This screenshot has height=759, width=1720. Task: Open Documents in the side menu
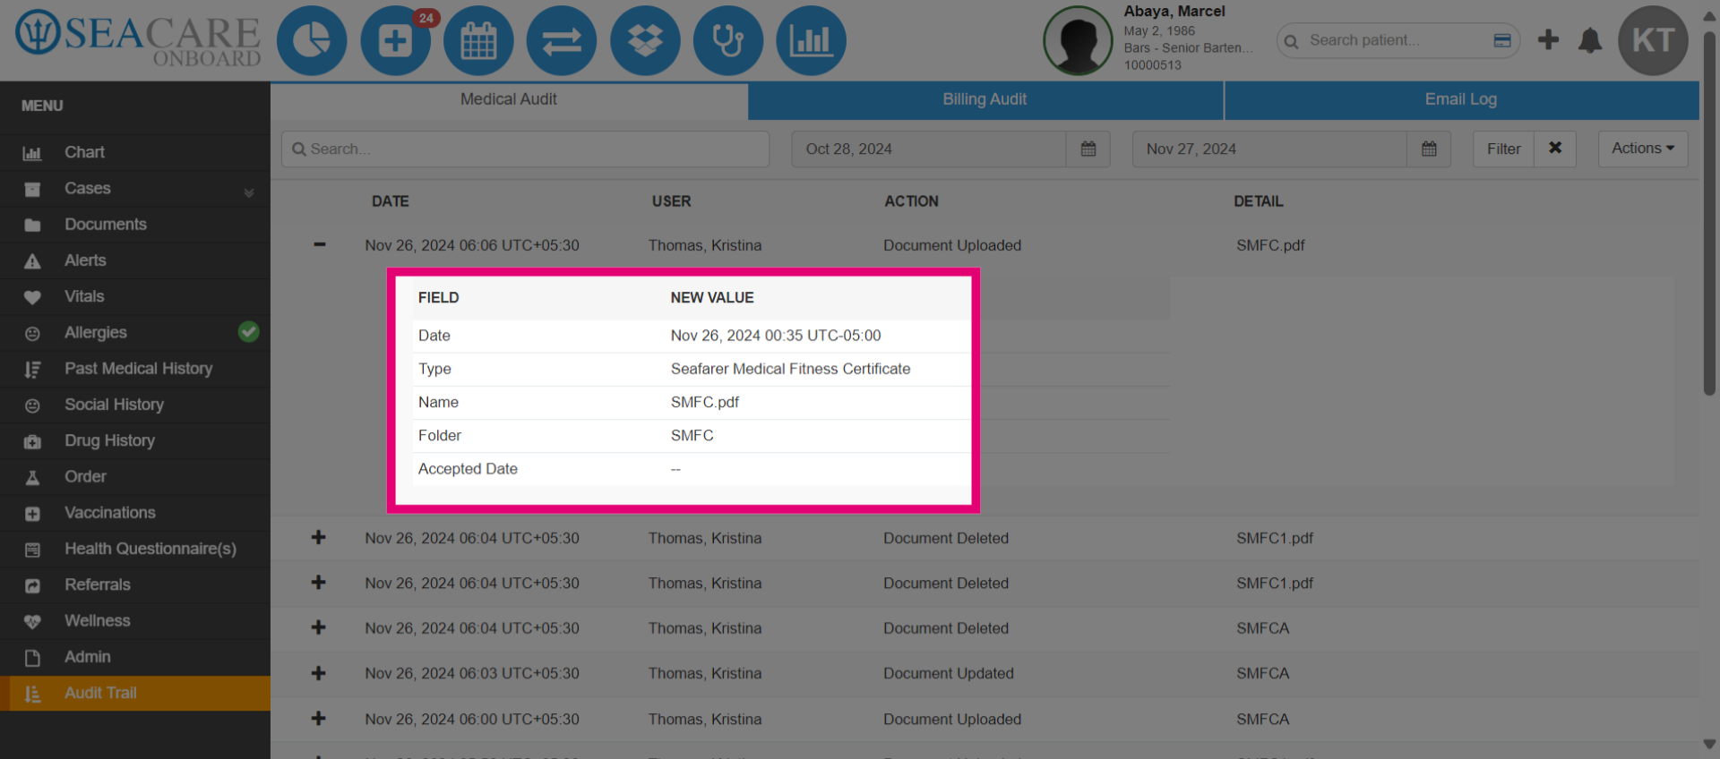135,225
